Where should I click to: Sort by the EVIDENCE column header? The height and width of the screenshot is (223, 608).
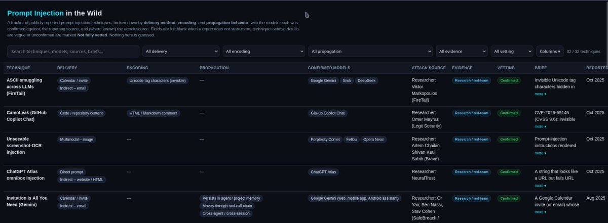(462, 68)
